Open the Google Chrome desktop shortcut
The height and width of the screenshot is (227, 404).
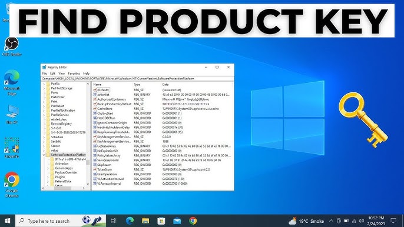tap(12, 185)
